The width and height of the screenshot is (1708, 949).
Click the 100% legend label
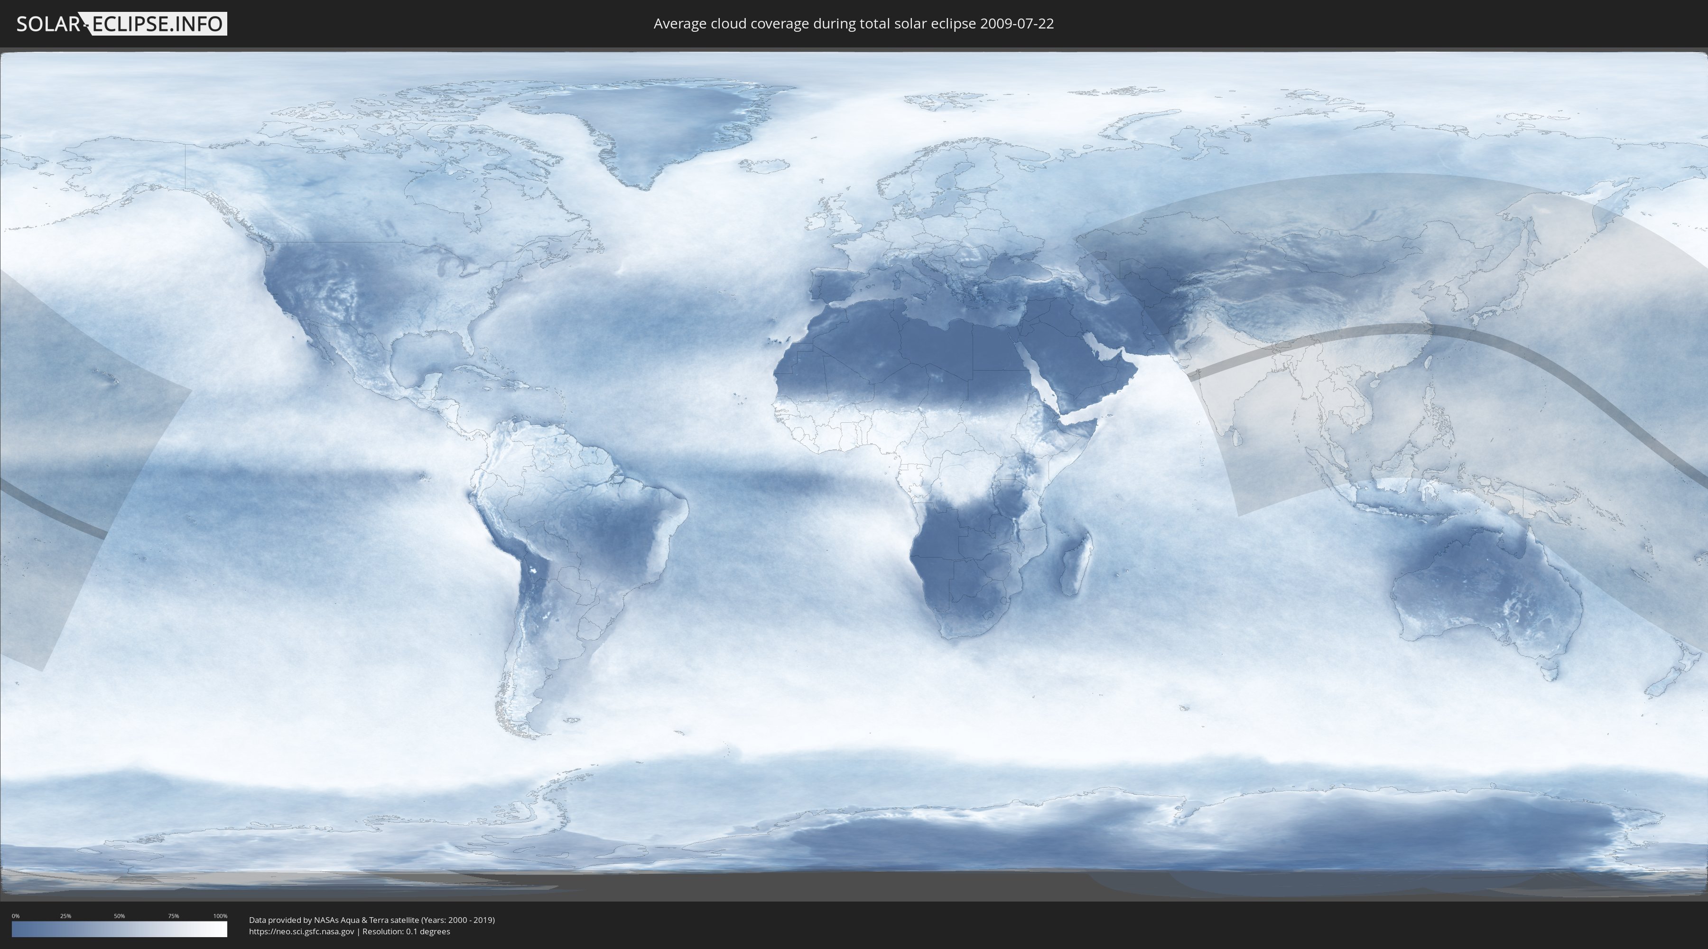pos(220,916)
